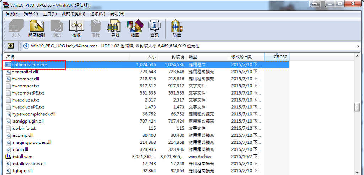This screenshot has height=175, width=364.
Task: Click the Delete (刪除) toolbar icon
Action: pyautogui.click(x=96, y=29)
